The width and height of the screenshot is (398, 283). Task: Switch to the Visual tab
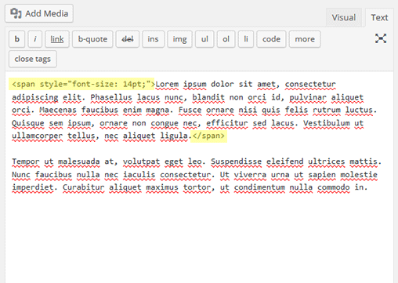[343, 17]
